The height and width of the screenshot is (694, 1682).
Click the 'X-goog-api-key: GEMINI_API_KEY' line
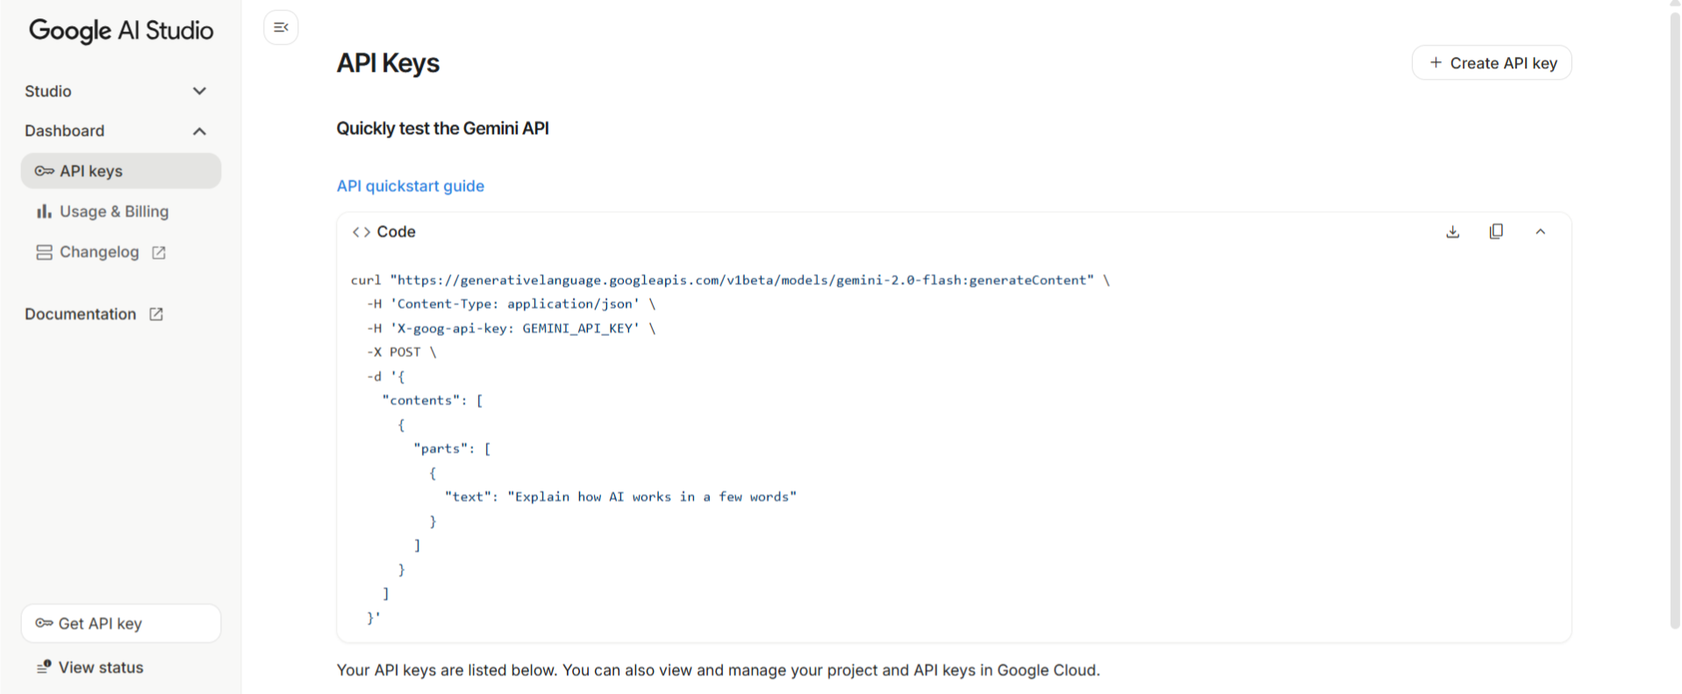coord(511,328)
